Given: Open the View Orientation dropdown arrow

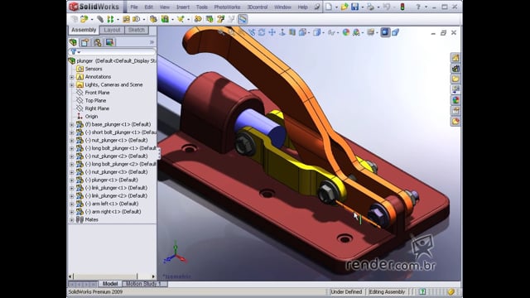Looking at the screenshot, I should pyautogui.click(x=309, y=32).
